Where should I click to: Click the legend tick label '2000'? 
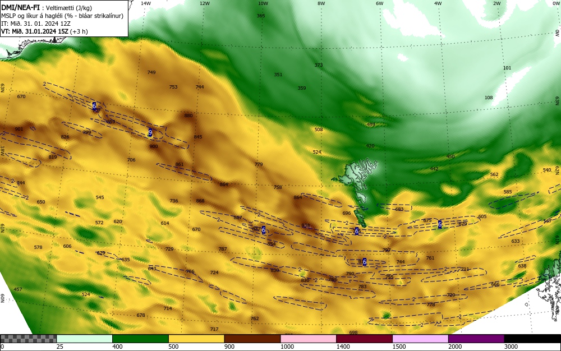[x=455, y=347]
